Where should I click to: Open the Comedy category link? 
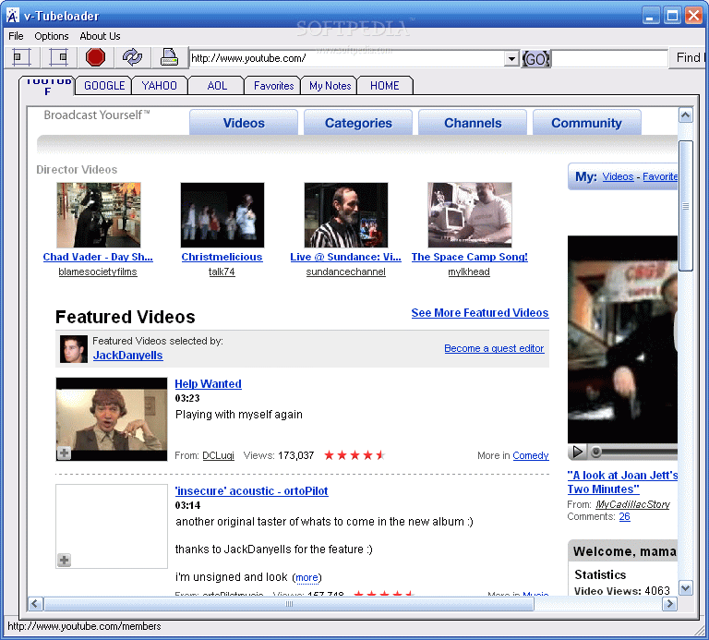coord(531,455)
